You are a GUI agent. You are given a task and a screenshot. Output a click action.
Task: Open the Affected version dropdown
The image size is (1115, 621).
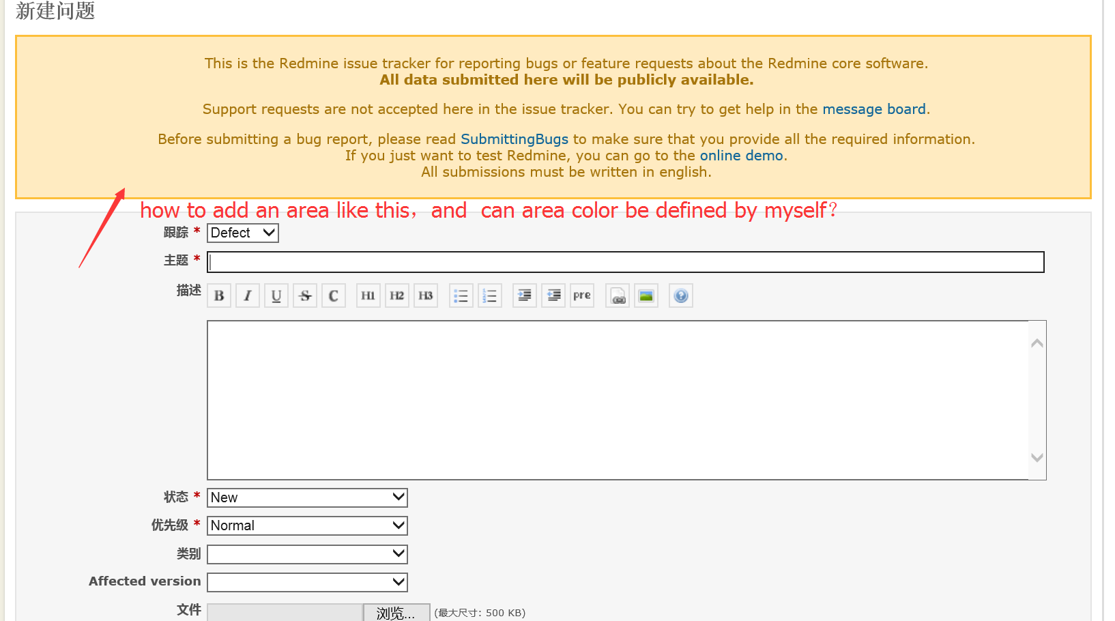pos(307,582)
